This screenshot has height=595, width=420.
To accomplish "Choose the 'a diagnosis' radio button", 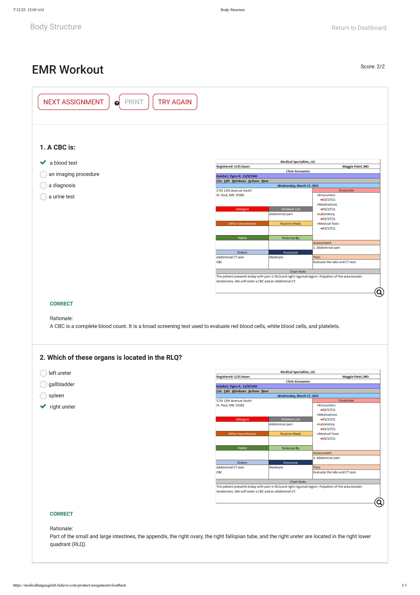I will tap(43, 185).
